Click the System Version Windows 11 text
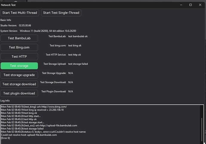Viewport: 206px width, 144px height. pyautogui.click(x=48, y=31)
